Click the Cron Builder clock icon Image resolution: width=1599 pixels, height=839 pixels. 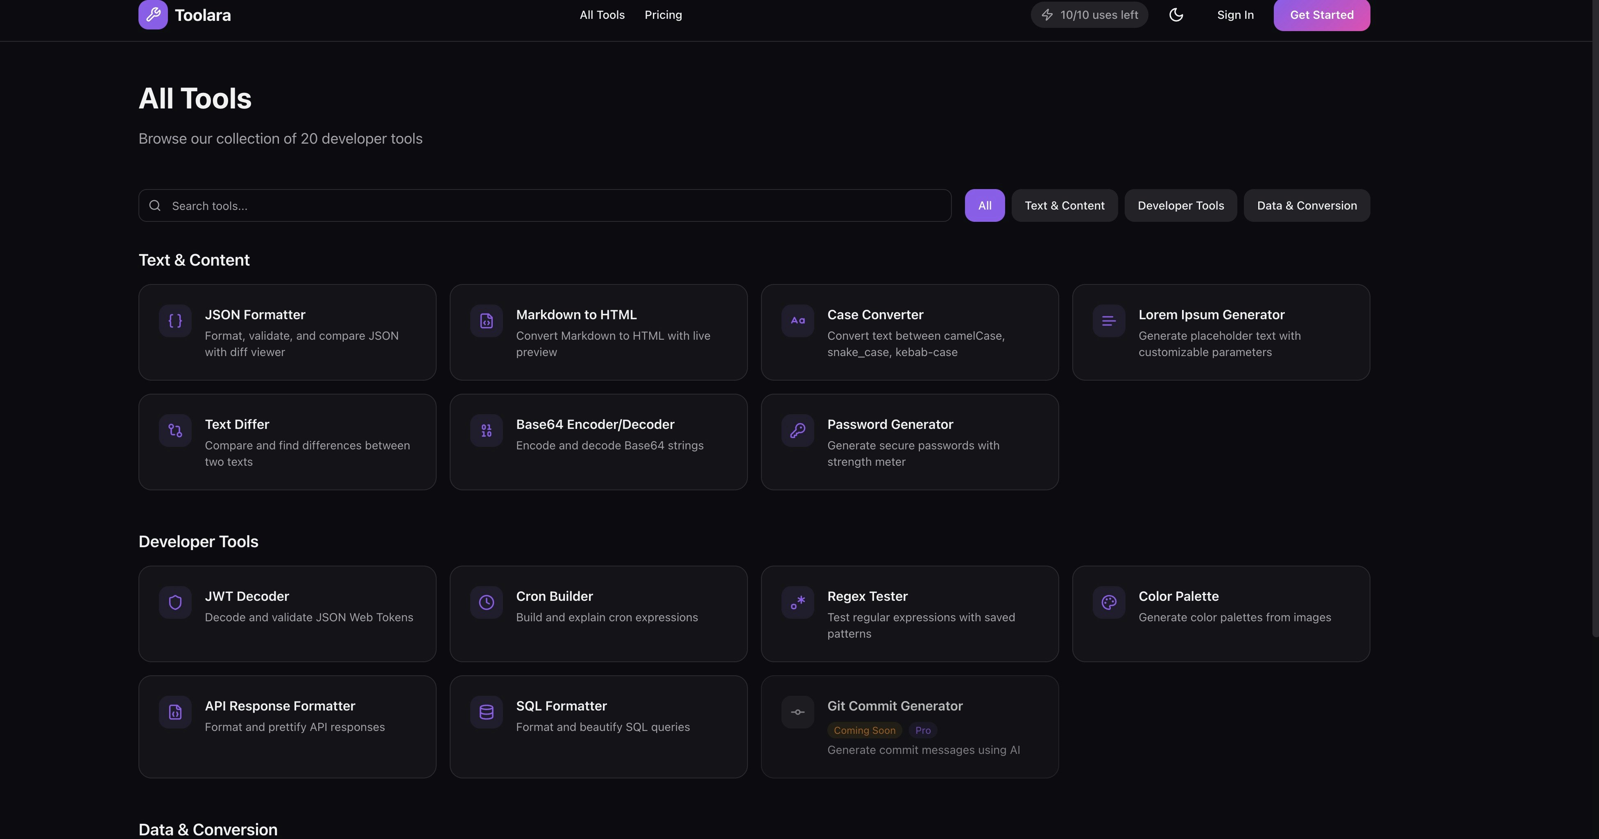(x=486, y=602)
